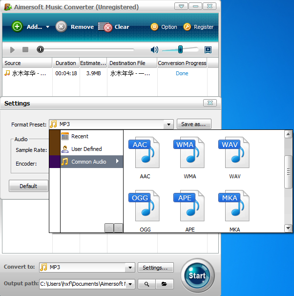294x296 pixels.
Task: Mute the speaker volume icon
Action: coord(154,50)
